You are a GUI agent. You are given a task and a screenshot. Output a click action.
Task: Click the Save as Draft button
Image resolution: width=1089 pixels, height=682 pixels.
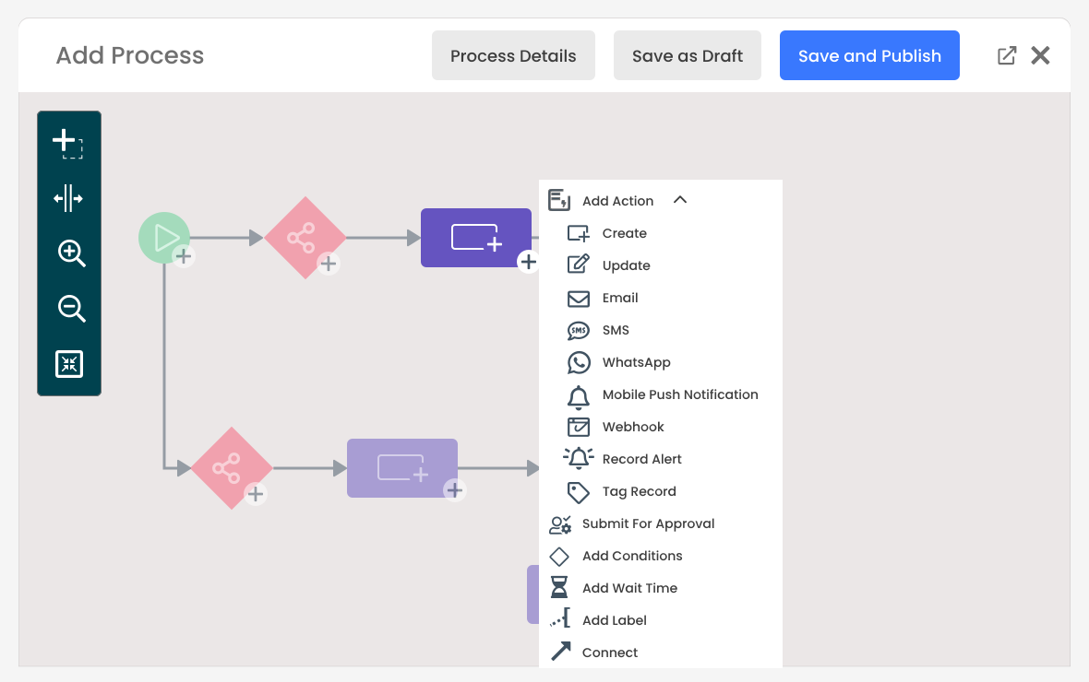(687, 55)
